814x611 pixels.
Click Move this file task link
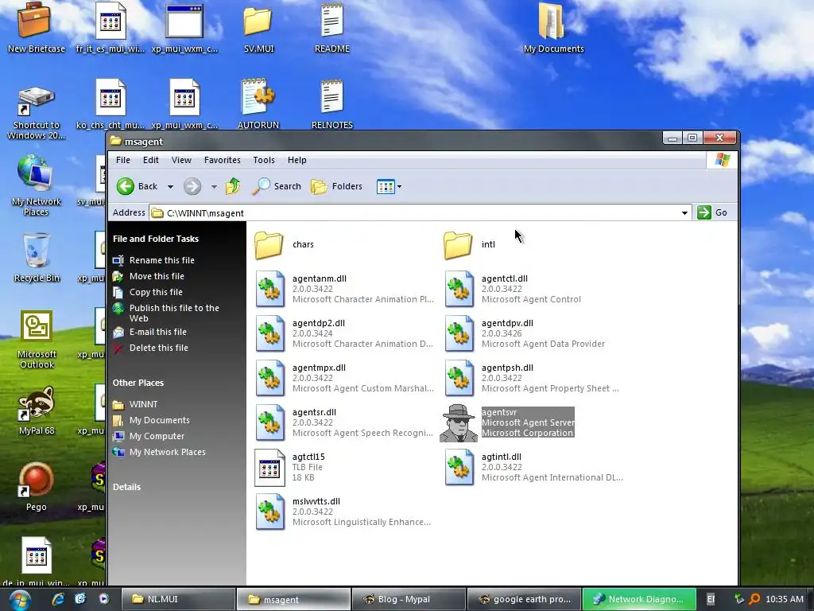tap(157, 276)
